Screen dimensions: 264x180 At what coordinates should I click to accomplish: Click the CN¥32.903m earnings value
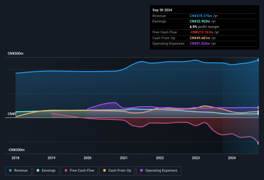click(200, 21)
